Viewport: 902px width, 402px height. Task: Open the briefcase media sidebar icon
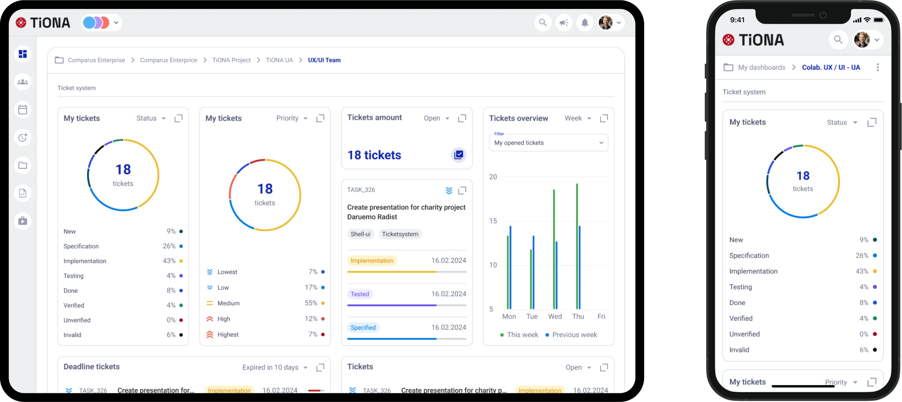(23, 221)
